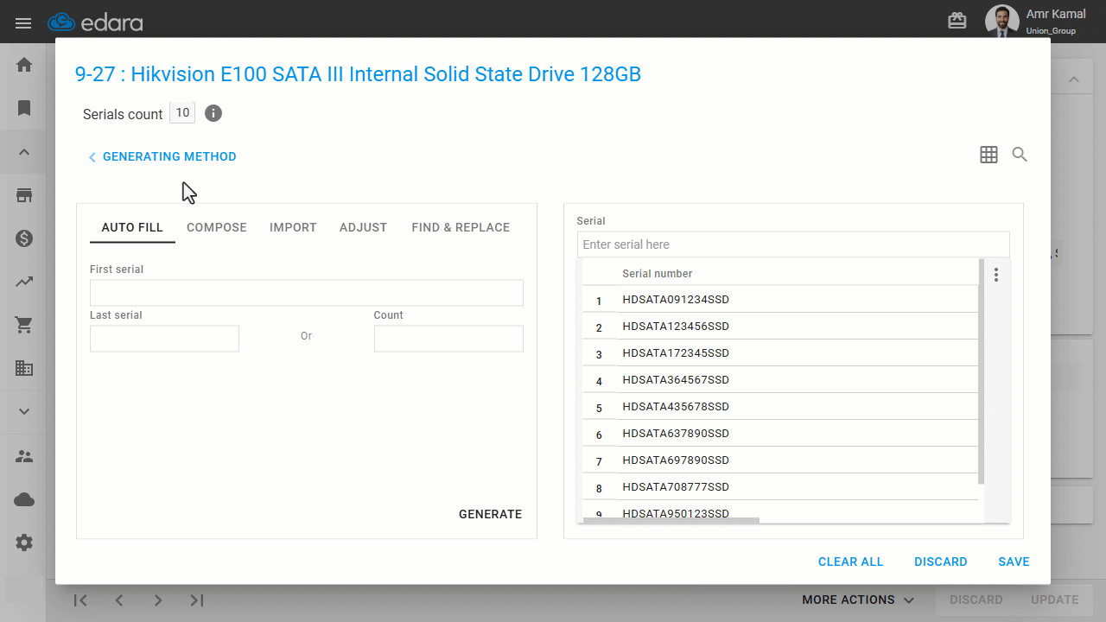Open the serial search magnifier
This screenshot has height=622, width=1106.
1020,155
